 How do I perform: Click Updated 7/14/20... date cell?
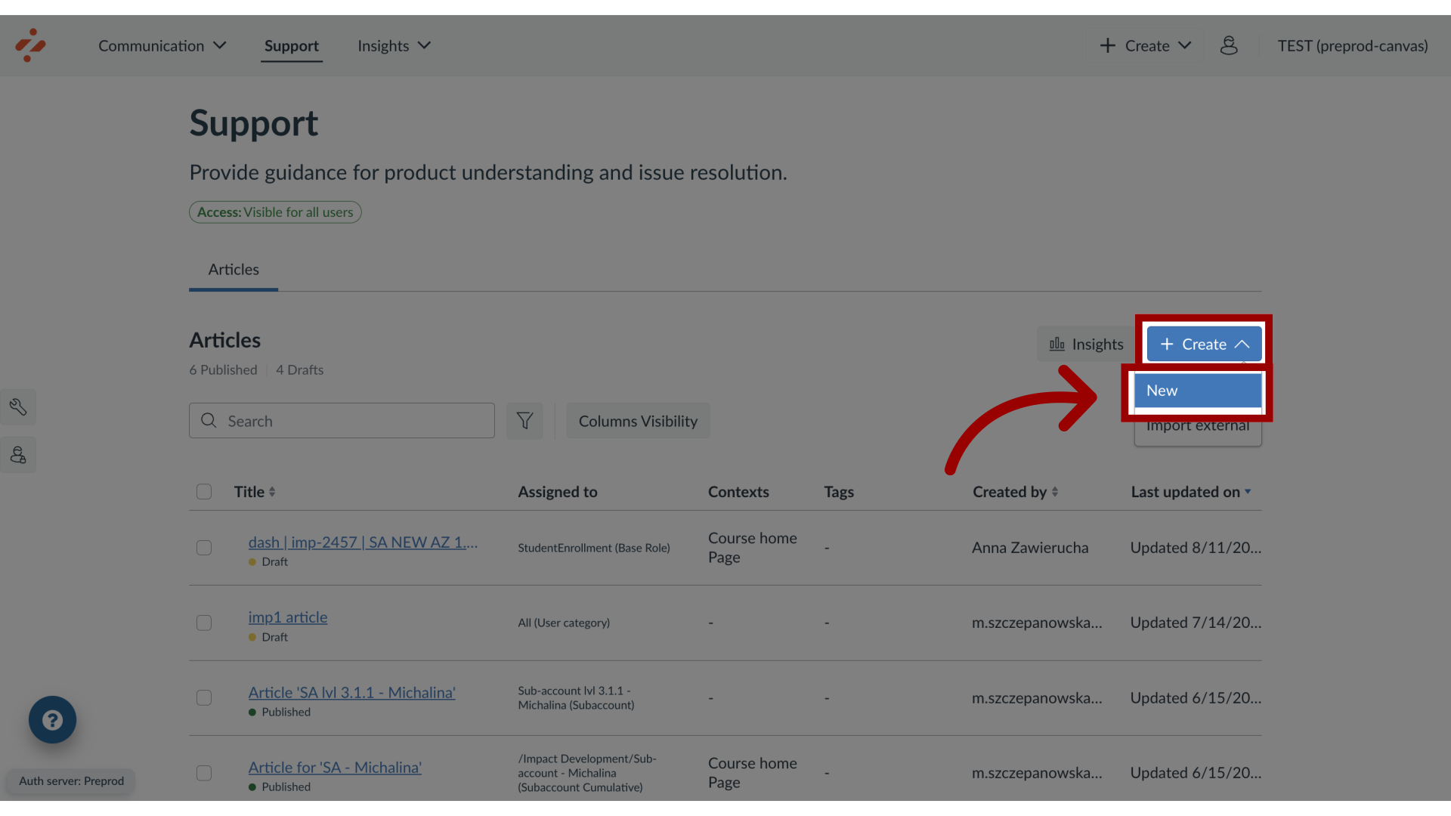coord(1196,623)
